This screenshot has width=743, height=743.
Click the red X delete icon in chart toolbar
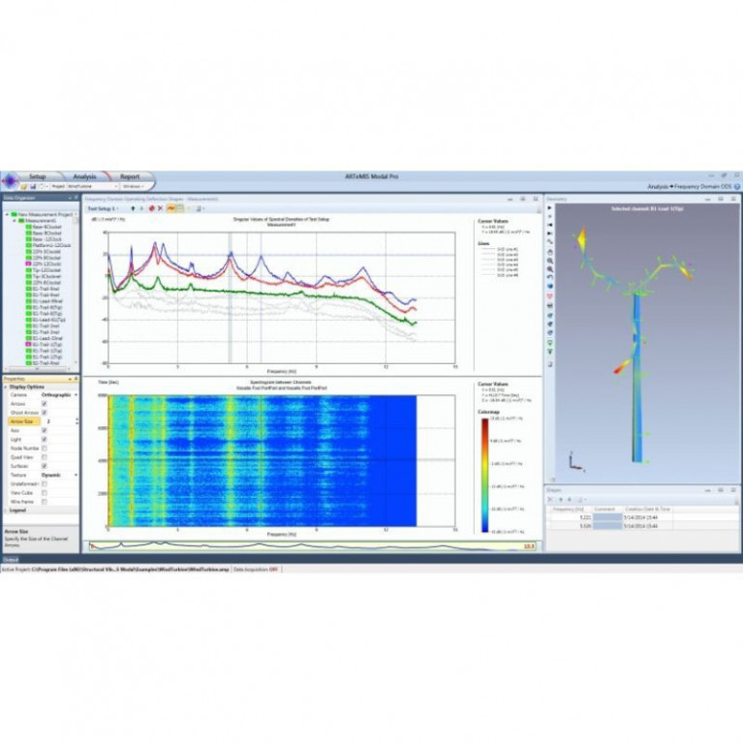coord(159,208)
